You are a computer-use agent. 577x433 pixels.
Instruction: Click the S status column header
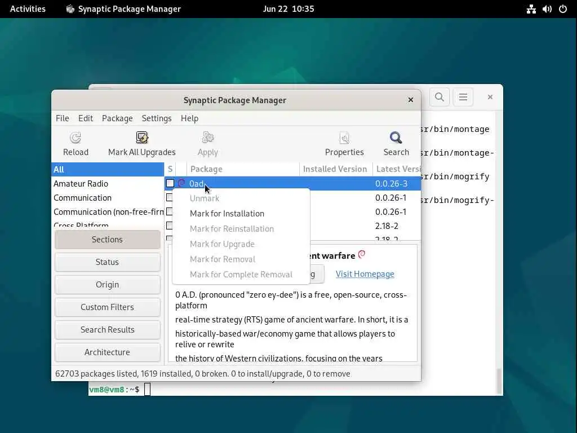(170, 169)
